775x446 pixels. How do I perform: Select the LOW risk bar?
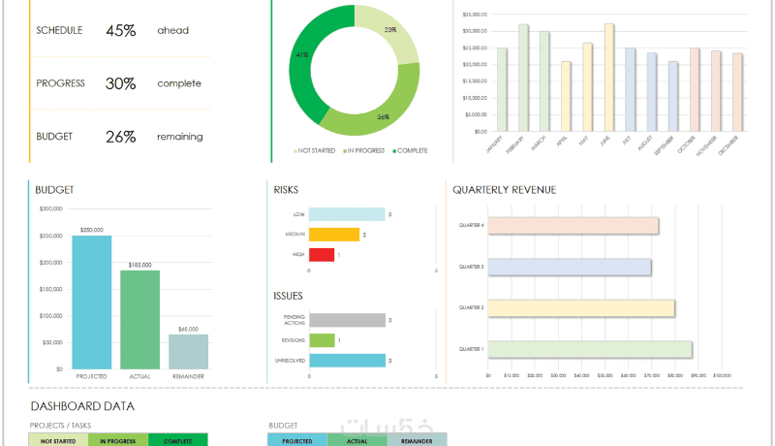tap(347, 214)
